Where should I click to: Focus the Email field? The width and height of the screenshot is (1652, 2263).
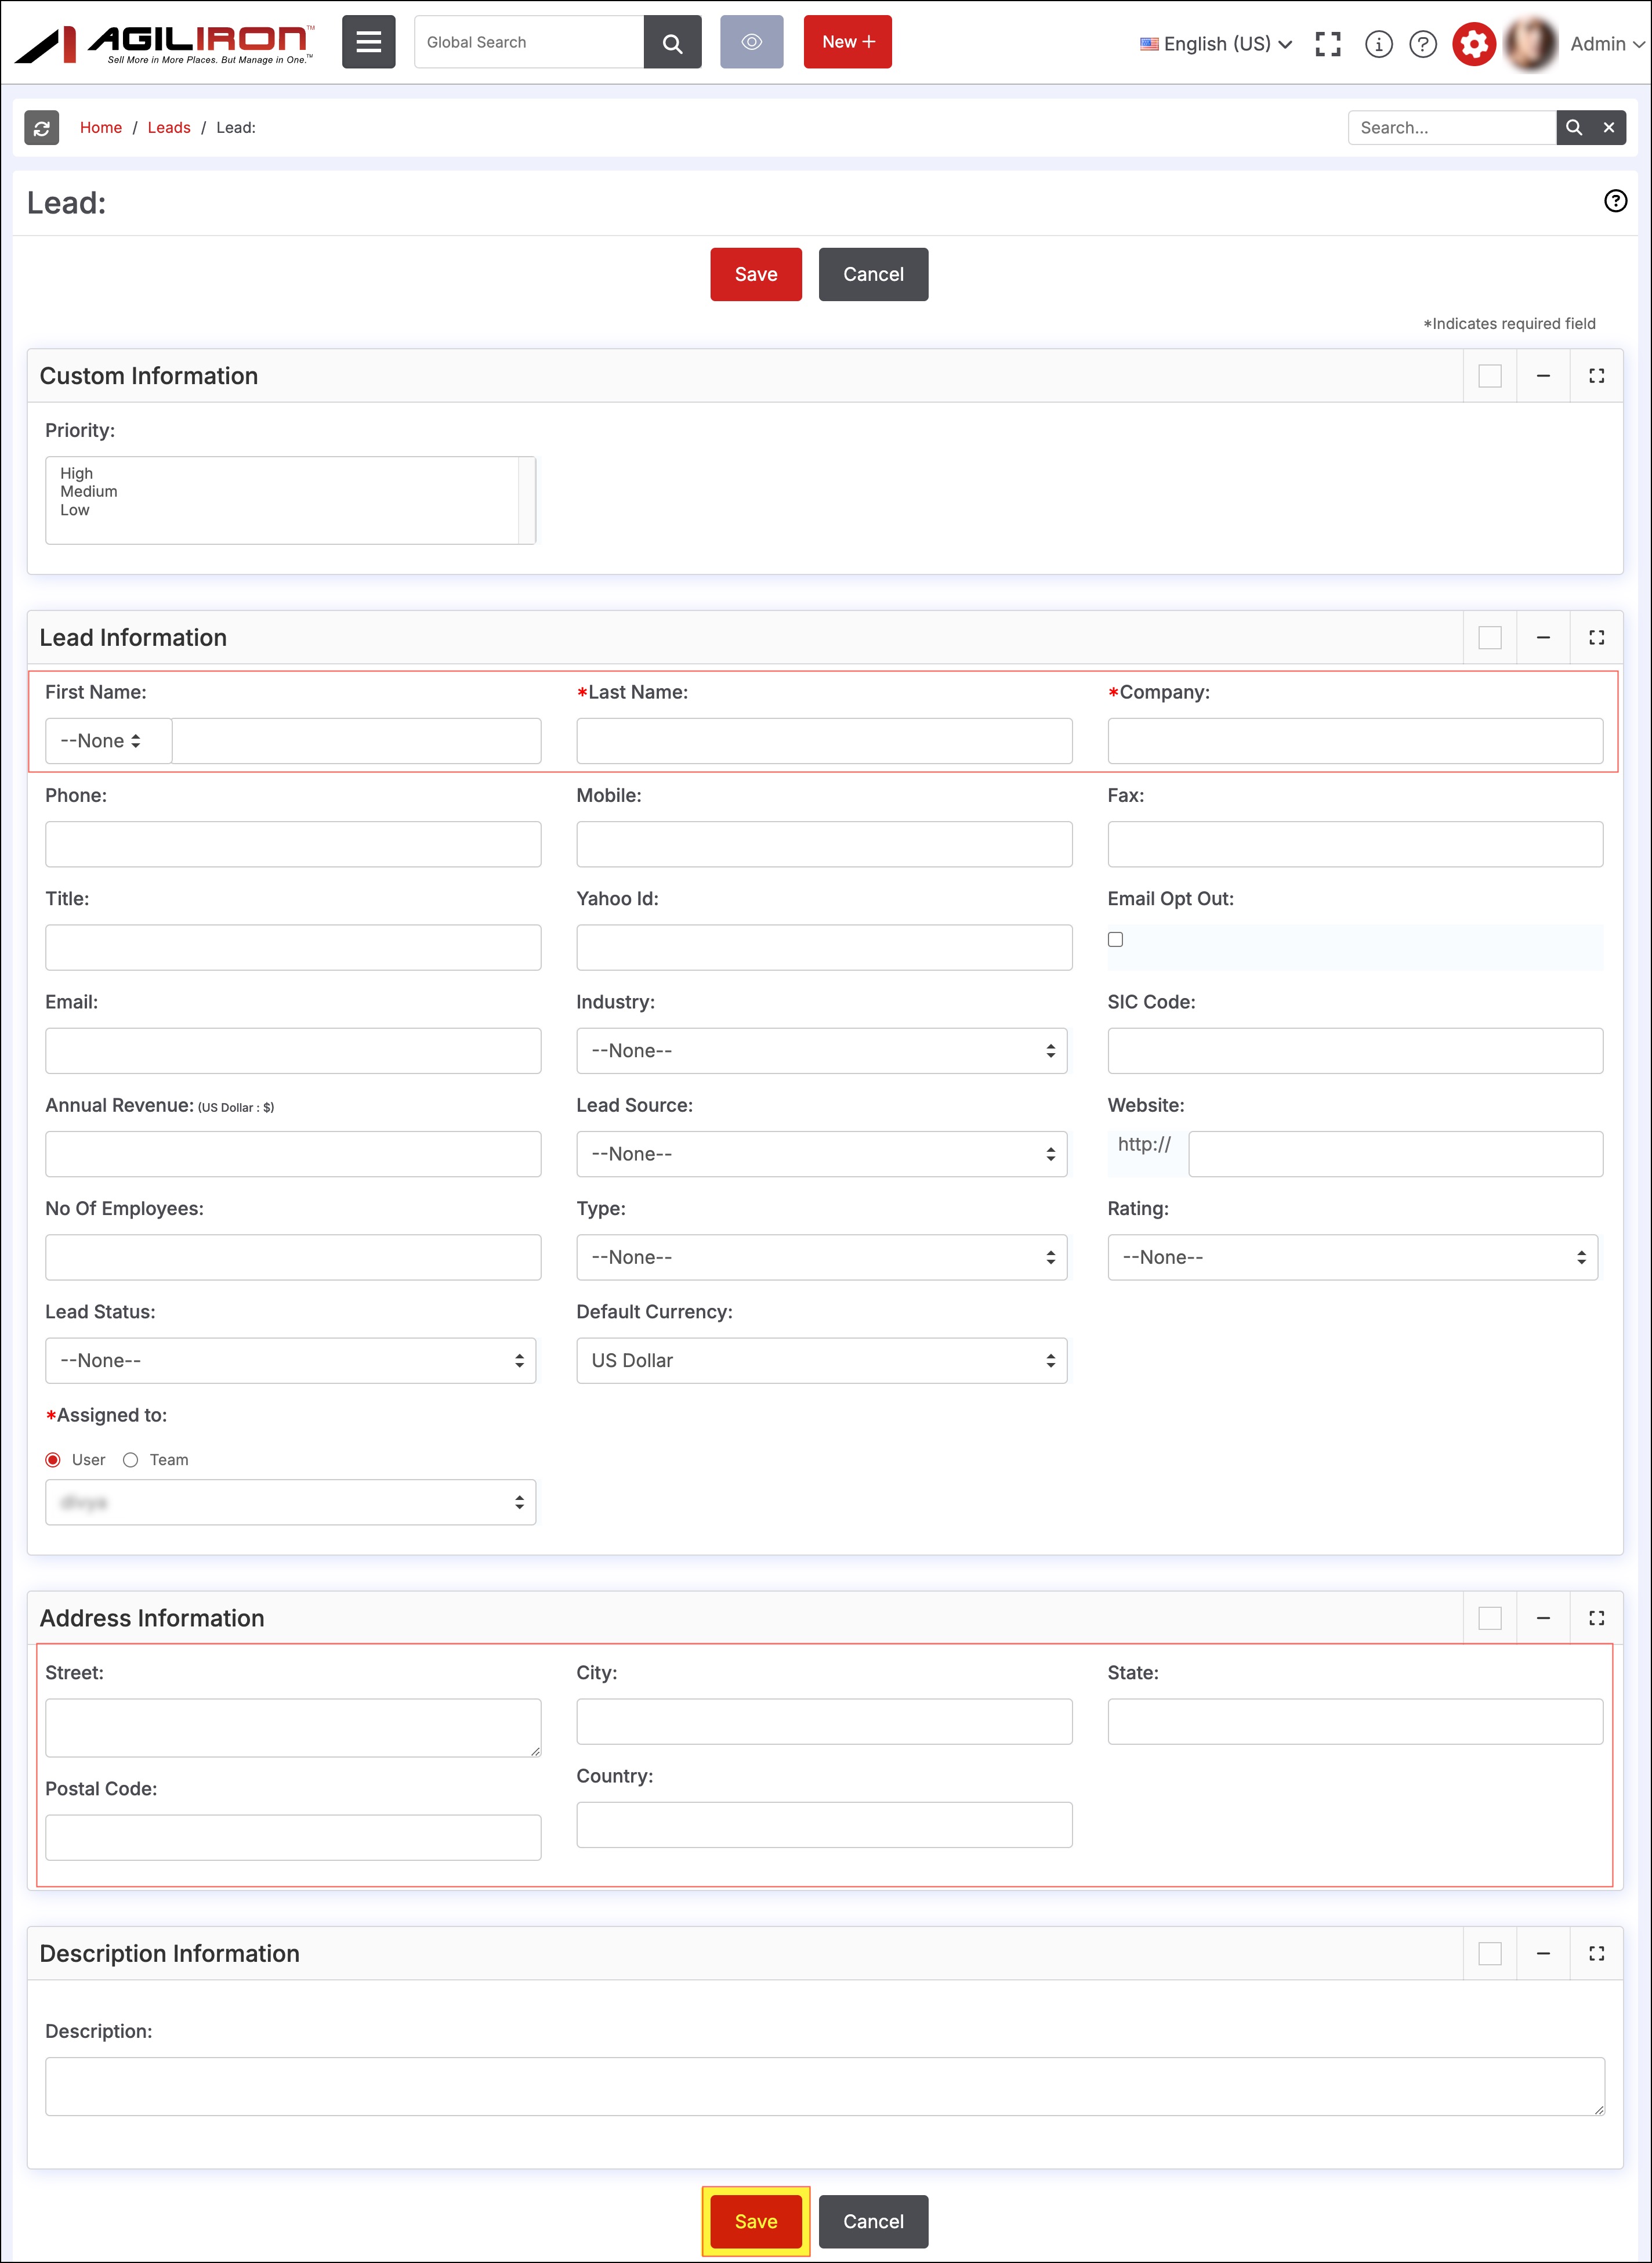pyautogui.click(x=293, y=1050)
